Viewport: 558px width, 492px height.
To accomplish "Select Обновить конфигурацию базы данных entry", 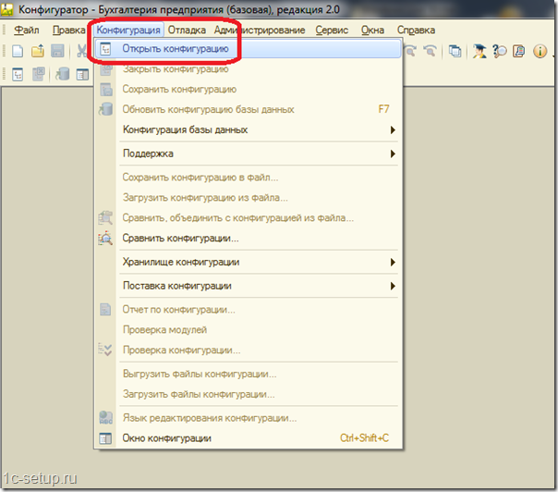I will click(248, 109).
